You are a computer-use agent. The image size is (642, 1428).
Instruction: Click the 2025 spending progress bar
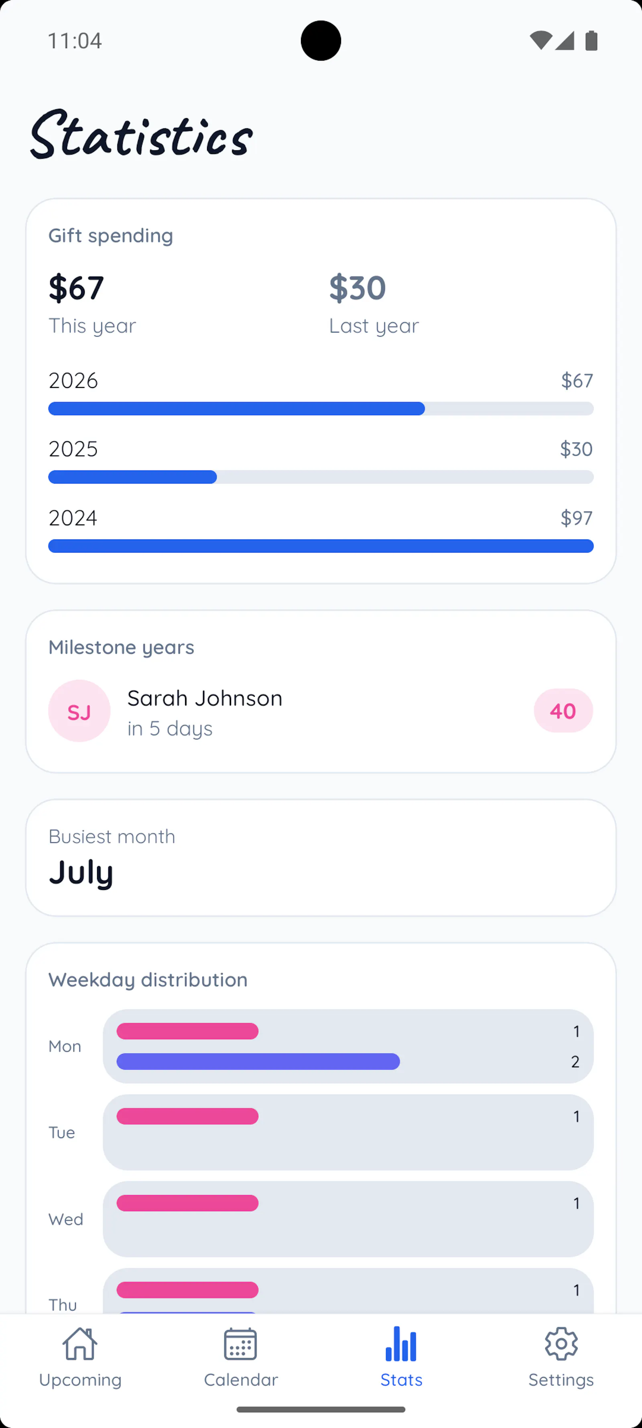(x=321, y=477)
